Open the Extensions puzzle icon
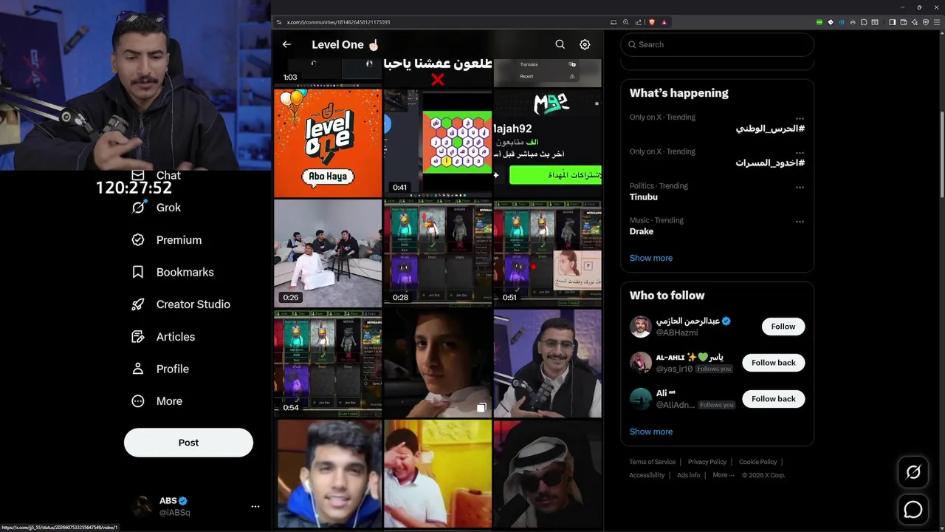 863,22
